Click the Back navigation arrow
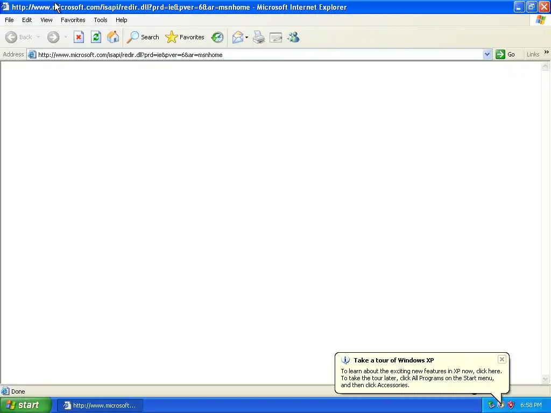This screenshot has width=551, height=413. 11,37
